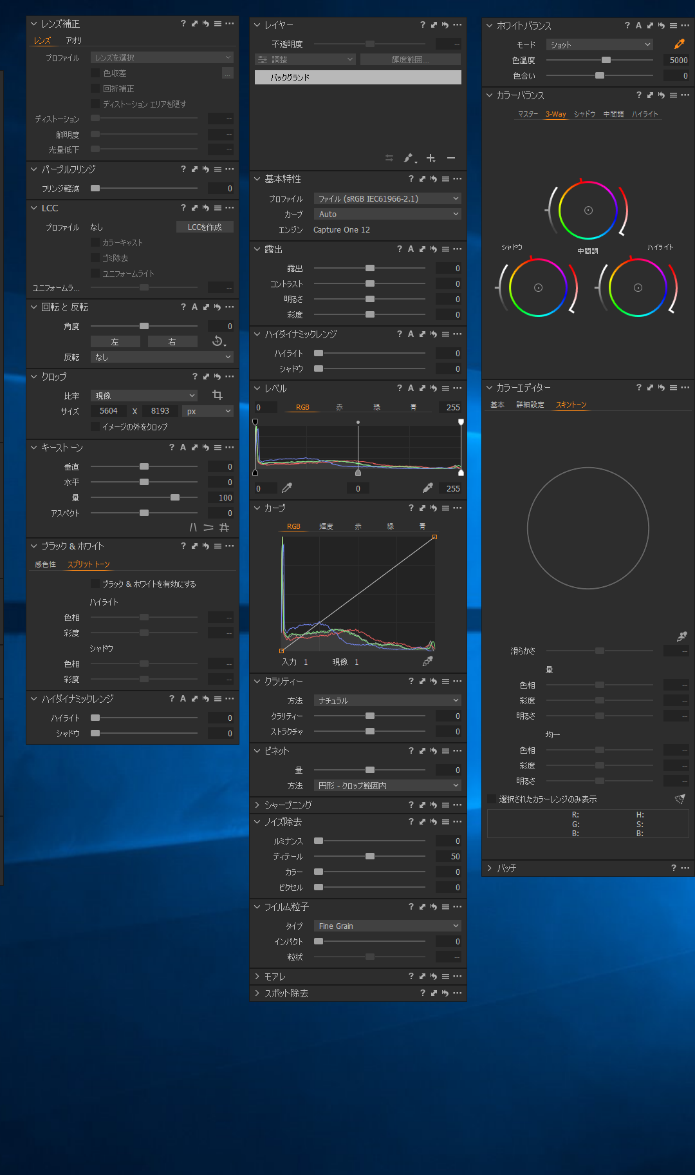Pick the Levels shadow point eyedropper
This screenshot has height=1175, width=695.
point(287,488)
